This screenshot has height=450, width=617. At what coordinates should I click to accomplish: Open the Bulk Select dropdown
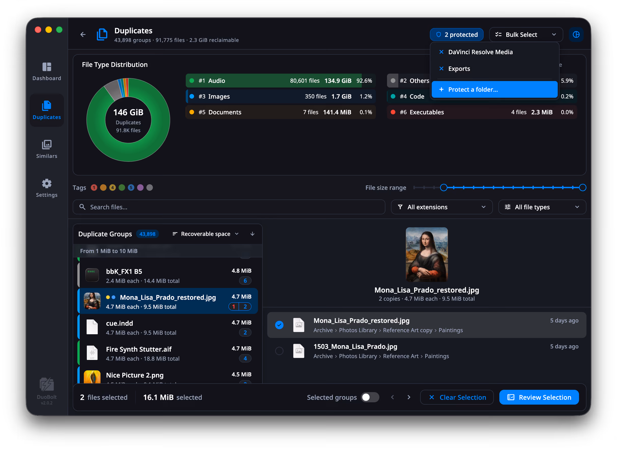click(526, 35)
